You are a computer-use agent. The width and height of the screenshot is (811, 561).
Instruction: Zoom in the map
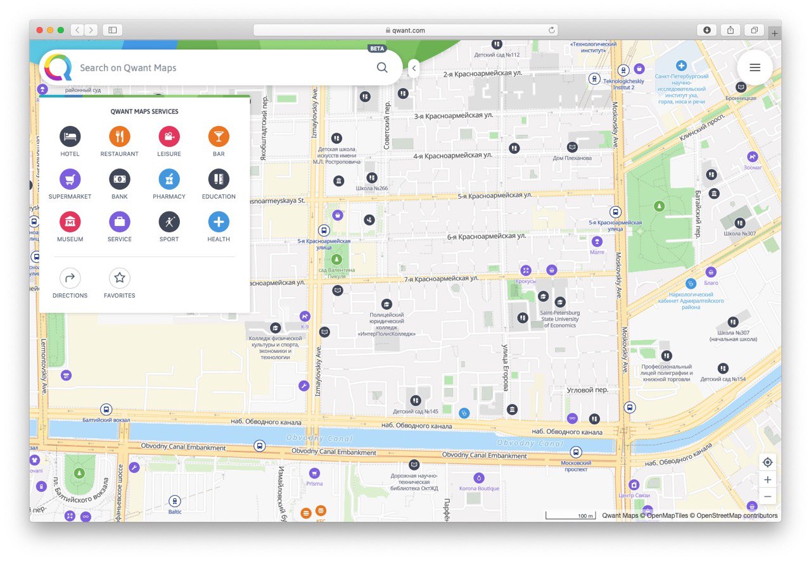pyautogui.click(x=767, y=479)
